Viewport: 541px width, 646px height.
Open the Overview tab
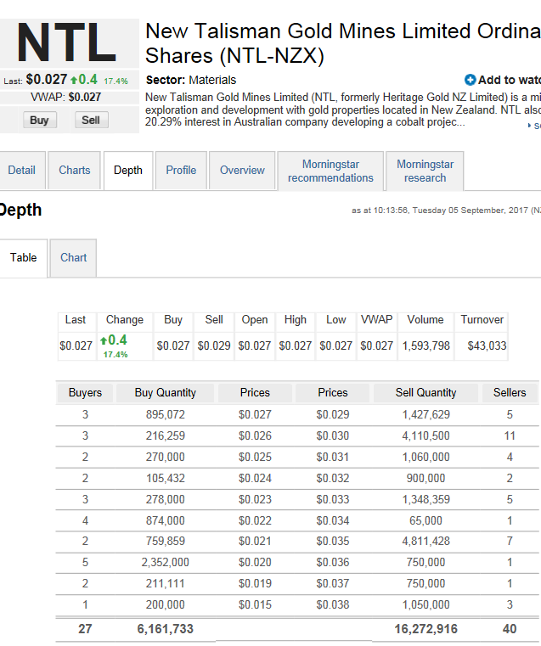(242, 170)
